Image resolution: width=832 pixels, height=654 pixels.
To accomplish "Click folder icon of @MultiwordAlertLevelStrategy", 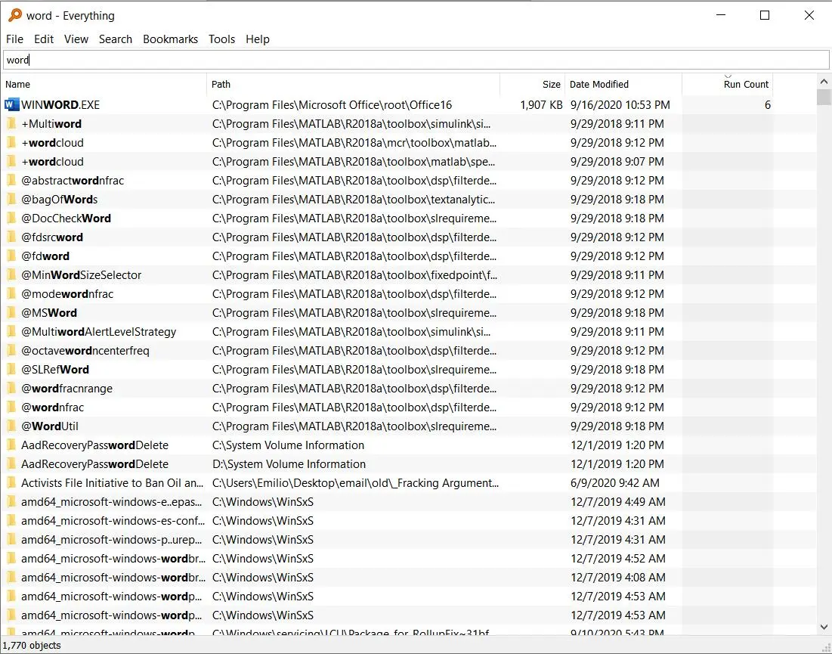I will (x=11, y=332).
